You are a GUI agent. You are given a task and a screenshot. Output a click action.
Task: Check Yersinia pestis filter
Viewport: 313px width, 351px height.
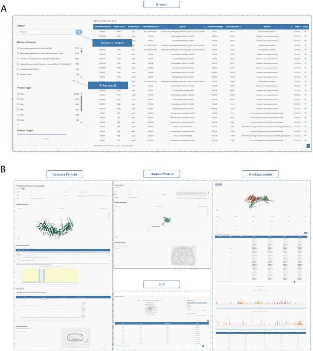(17, 74)
